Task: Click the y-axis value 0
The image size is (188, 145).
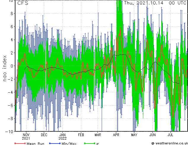Action: click(12, 66)
